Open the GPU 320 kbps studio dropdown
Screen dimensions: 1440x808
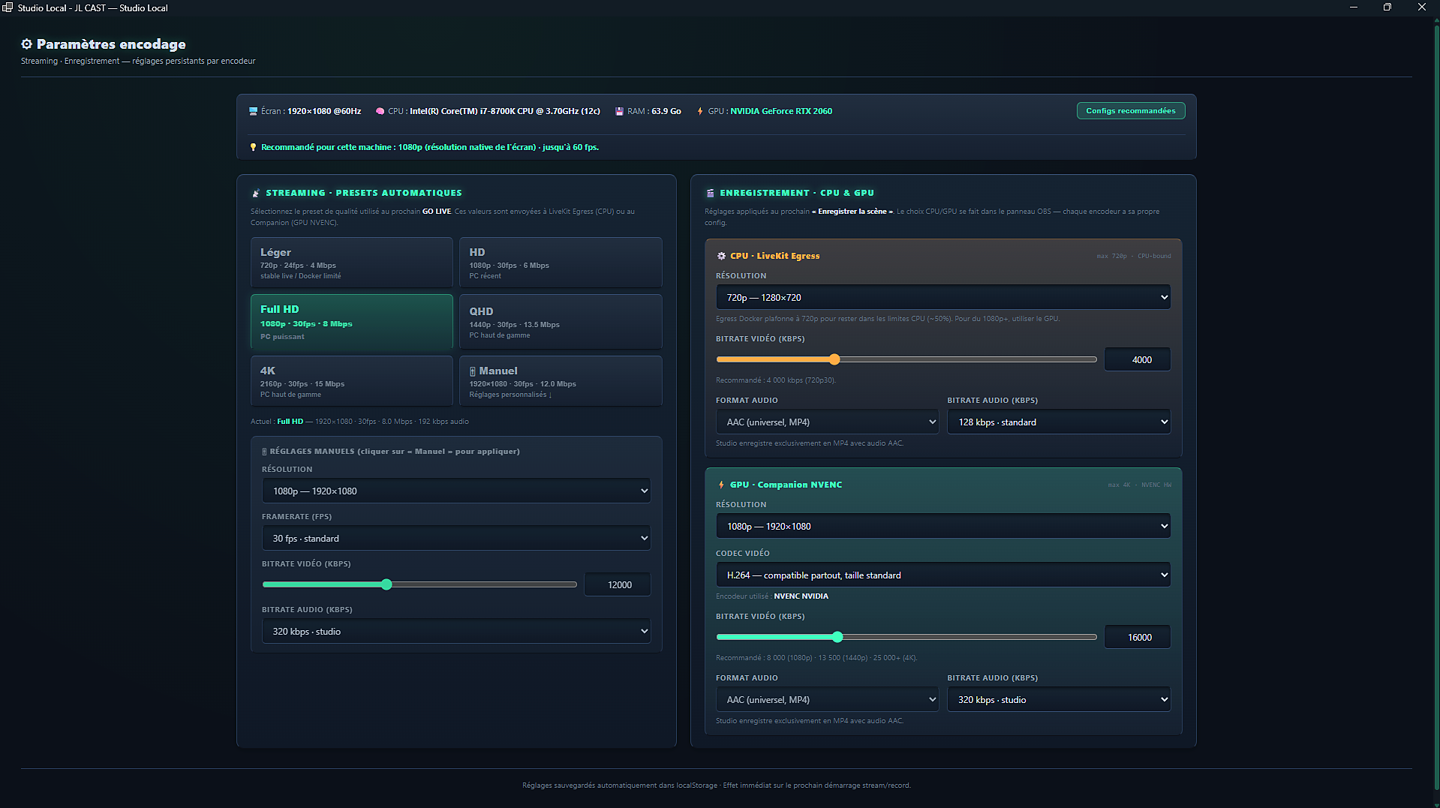pos(1059,699)
